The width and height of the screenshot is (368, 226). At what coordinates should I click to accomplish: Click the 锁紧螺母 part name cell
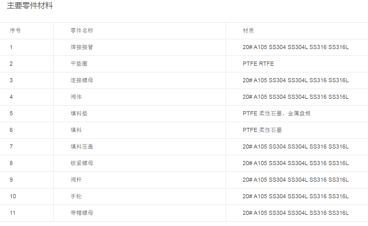[82, 163]
